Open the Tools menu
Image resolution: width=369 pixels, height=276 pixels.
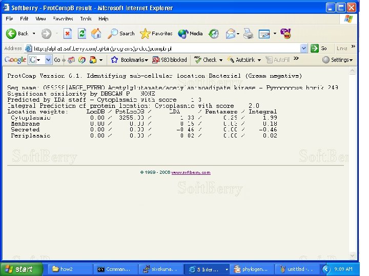[x=86, y=19]
